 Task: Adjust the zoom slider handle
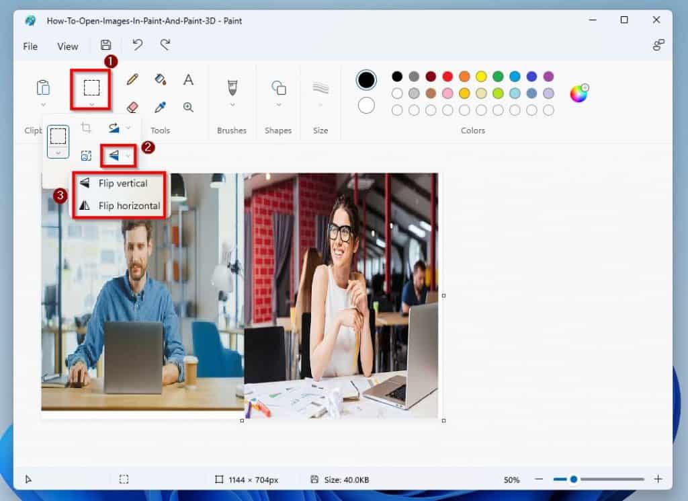[x=574, y=479]
